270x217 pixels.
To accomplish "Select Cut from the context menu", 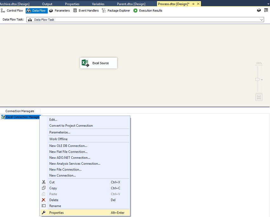I will tap(85, 182).
